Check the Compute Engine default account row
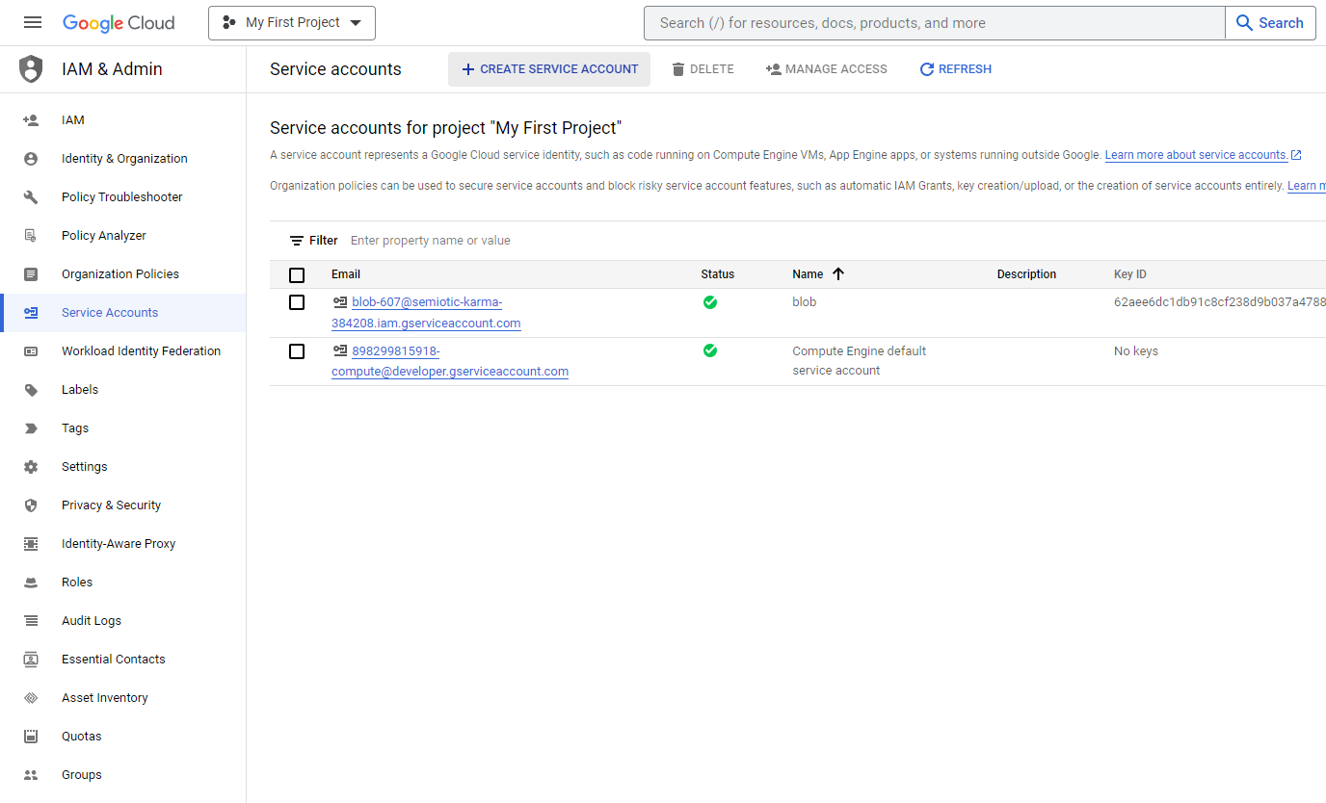The width and height of the screenshot is (1326, 803). click(297, 351)
